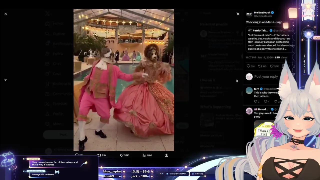This screenshot has width=320, height=180.
Task: Click your avatar beside Post your reply
Action: tap(249, 77)
